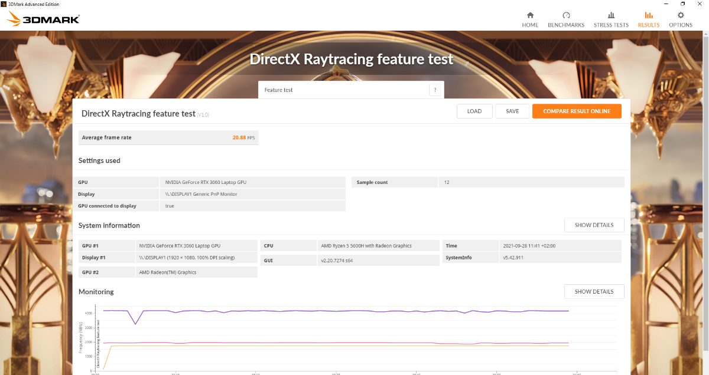Select the Feature test tab label
The width and height of the screenshot is (709, 375).
[x=278, y=90]
